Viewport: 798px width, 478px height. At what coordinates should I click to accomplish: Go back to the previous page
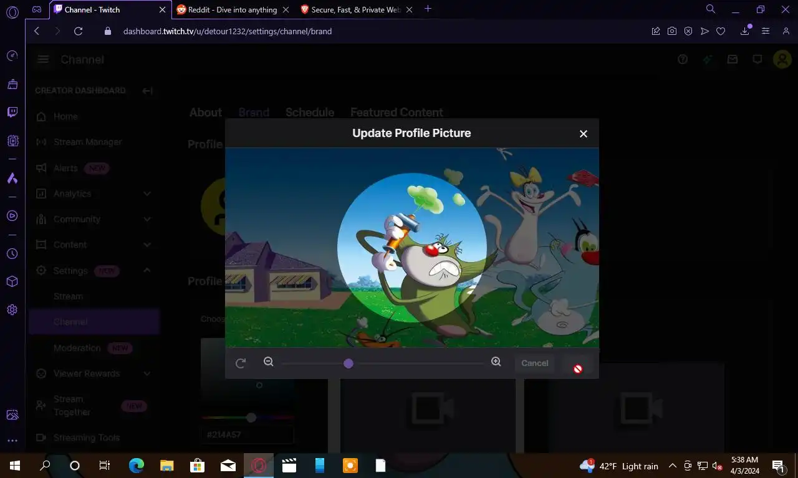37,31
